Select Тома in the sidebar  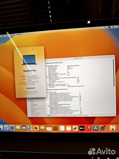tap(32, 107)
